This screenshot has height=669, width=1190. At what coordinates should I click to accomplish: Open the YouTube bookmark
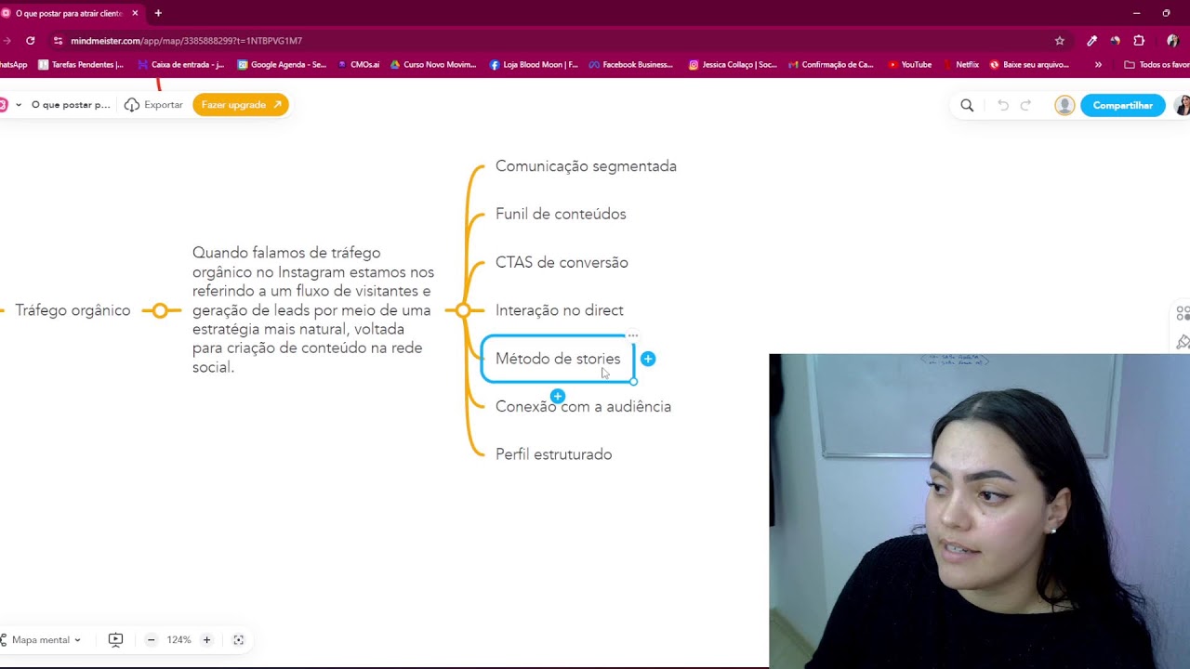click(x=909, y=65)
